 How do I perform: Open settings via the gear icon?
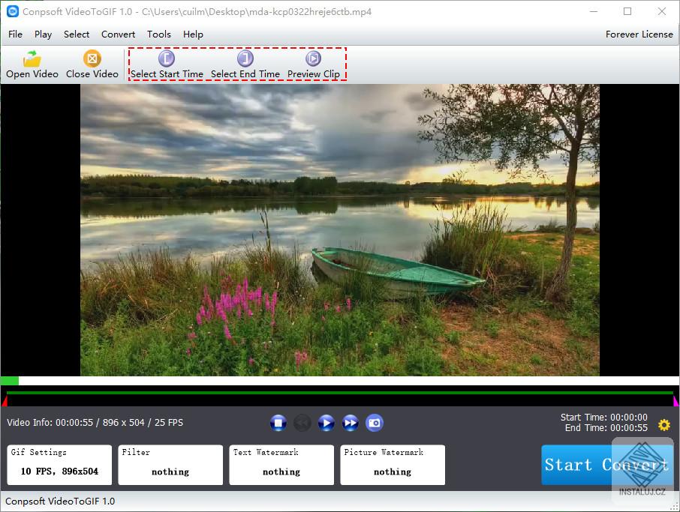coord(663,424)
